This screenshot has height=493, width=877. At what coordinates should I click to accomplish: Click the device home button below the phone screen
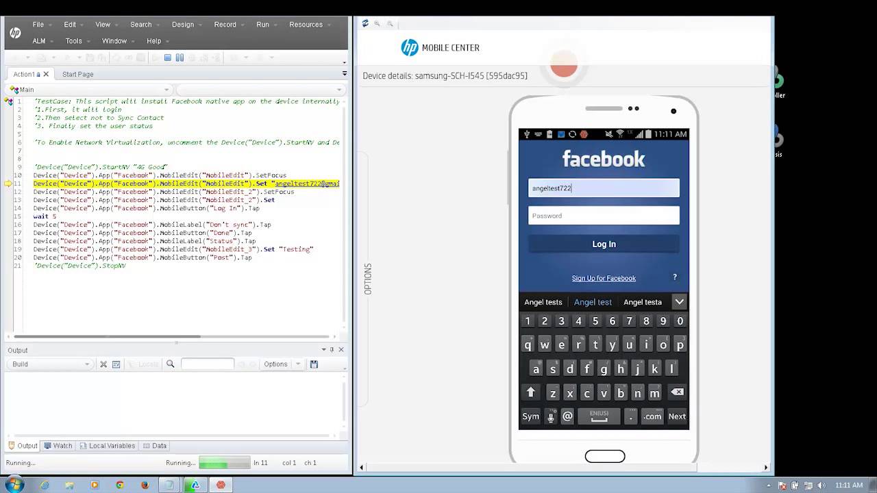[604, 456]
